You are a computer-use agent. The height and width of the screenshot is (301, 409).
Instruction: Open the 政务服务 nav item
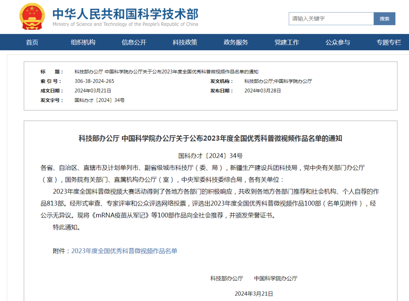(236, 42)
